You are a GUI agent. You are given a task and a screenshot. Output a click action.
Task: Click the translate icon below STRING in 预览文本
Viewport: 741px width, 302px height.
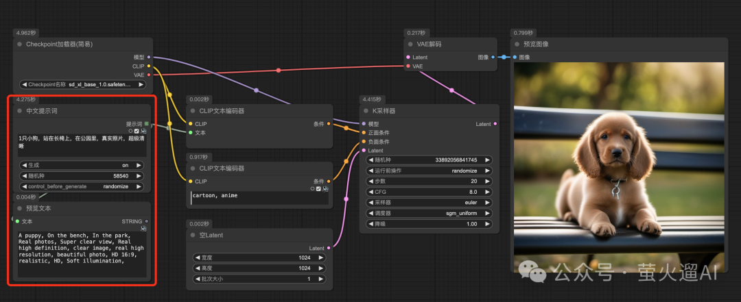[x=143, y=229]
